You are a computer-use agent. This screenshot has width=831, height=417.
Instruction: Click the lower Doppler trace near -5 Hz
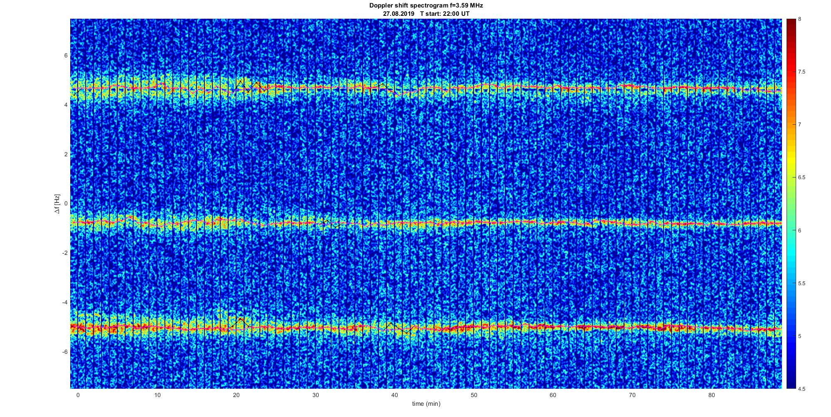(426, 328)
